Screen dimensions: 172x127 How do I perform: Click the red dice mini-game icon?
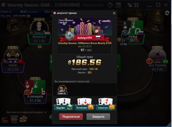pos(5,119)
